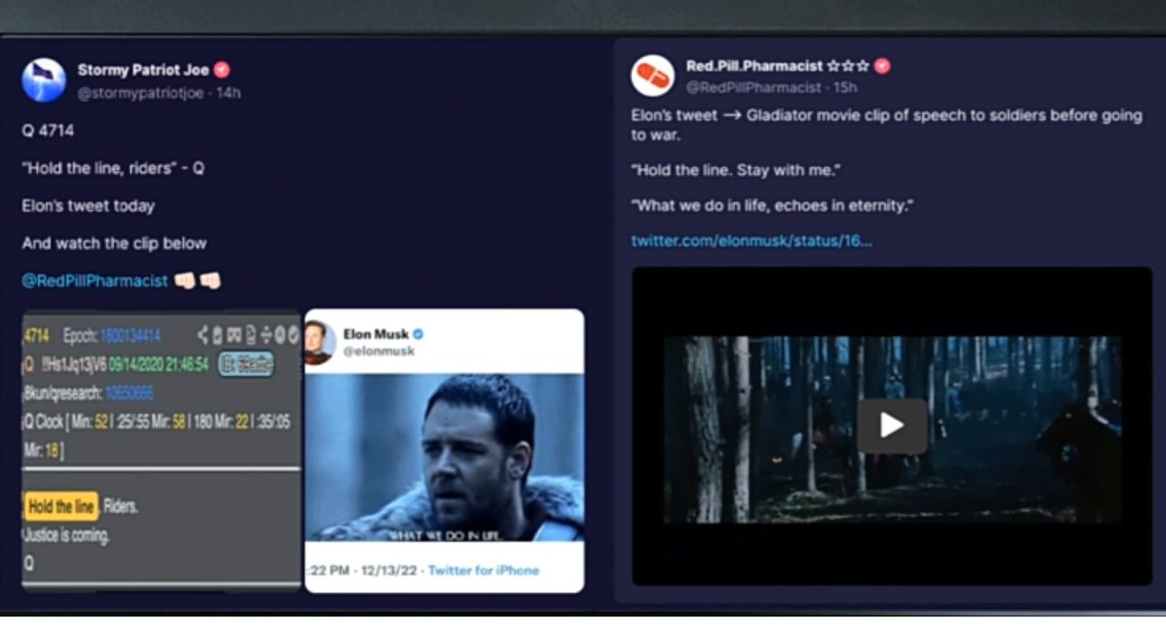Click the blue board badge in Q post

[245, 364]
